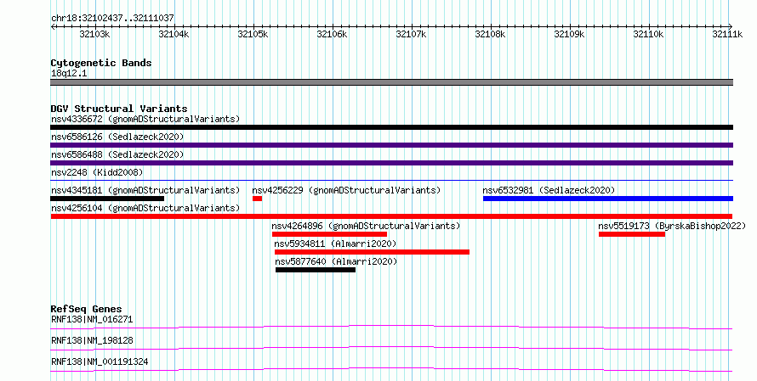Click the 32105k ruler tick label
The width and height of the screenshot is (757, 381).
coord(253,34)
